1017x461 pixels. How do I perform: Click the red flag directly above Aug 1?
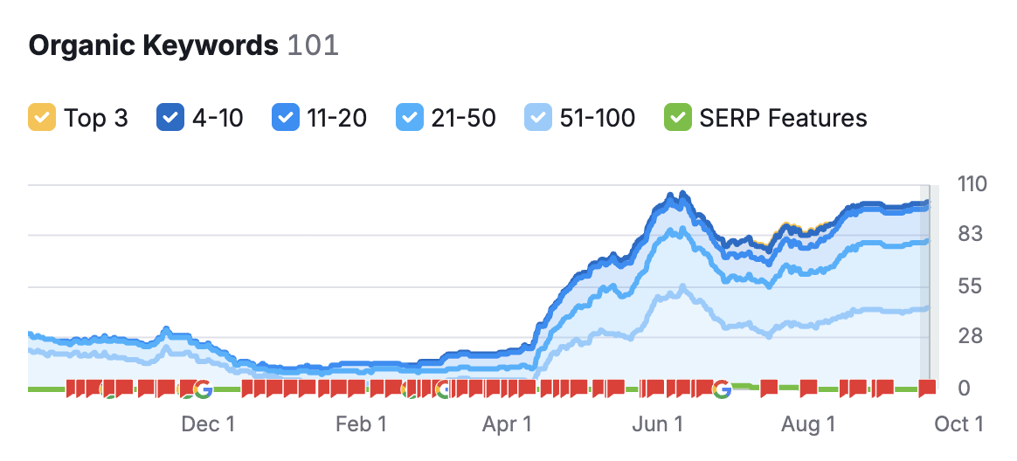[808, 387]
